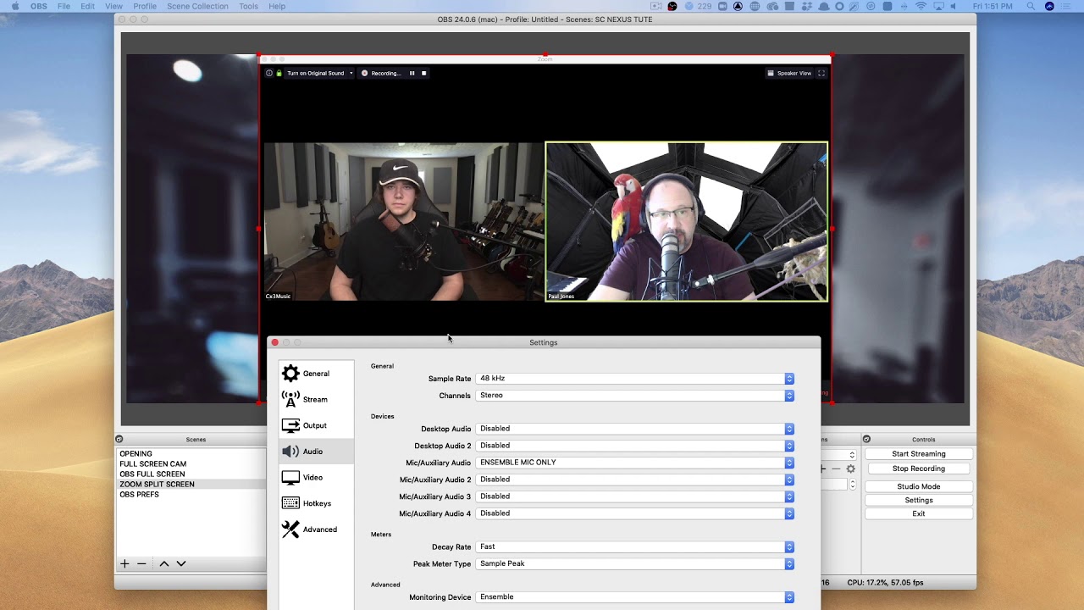The image size is (1084, 610).
Task: Click Settings in the Controls panel
Action: pyautogui.click(x=918, y=501)
